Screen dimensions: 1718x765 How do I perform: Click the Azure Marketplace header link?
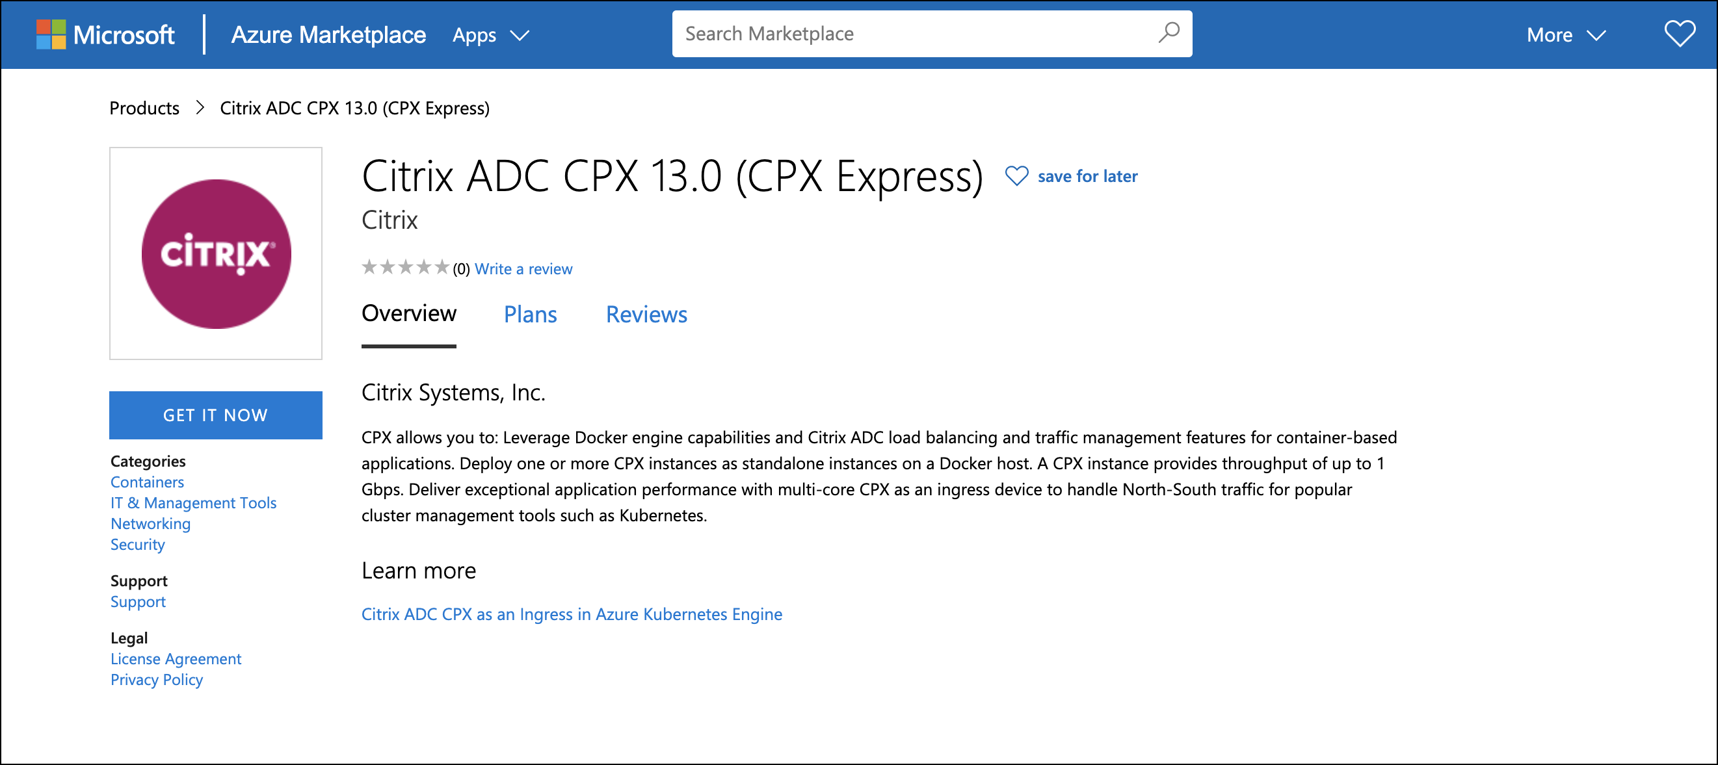pyautogui.click(x=328, y=34)
